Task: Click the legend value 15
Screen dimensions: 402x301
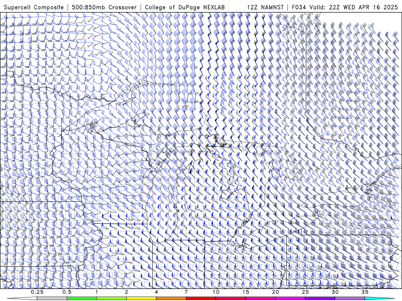Action: tap(246, 292)
